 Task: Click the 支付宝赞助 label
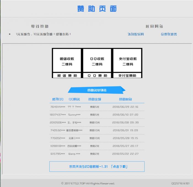coord(127,75)
